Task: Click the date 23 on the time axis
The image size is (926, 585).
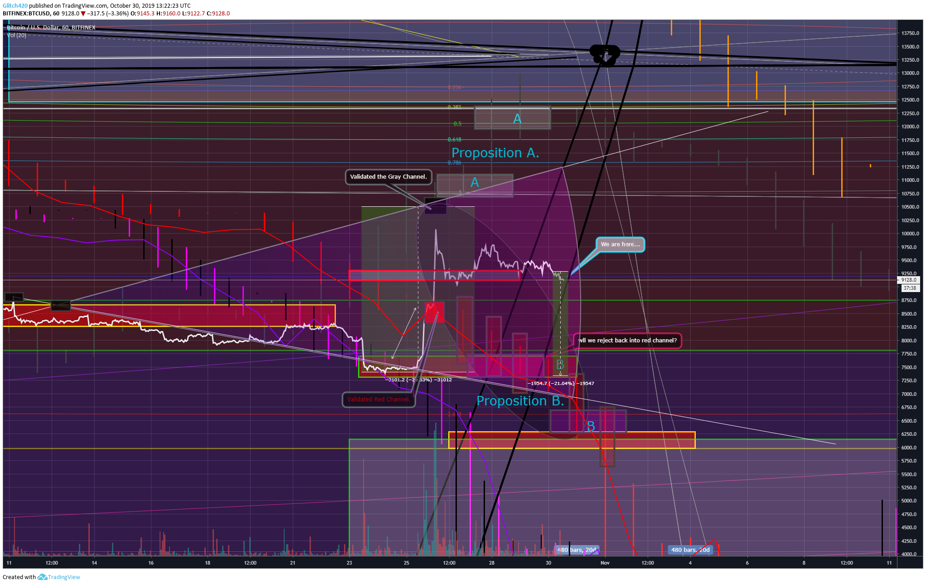Action: click(x=349, y=563)
